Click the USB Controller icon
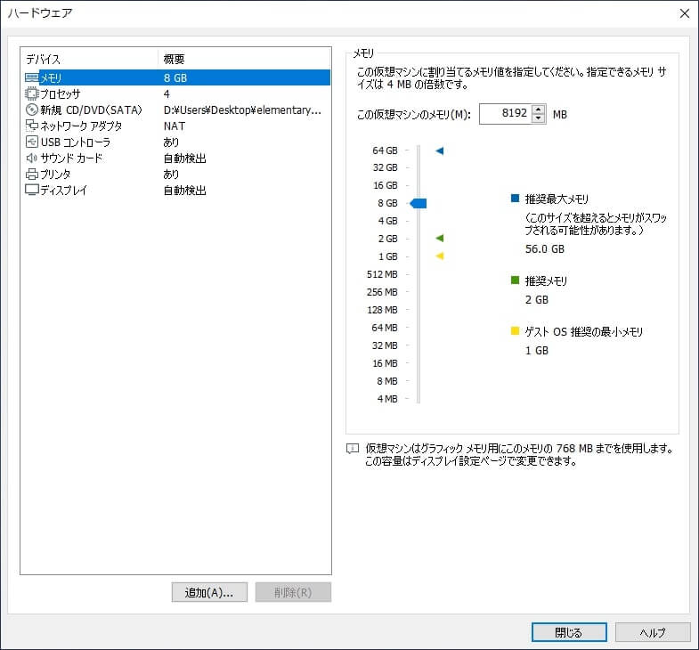 point(32,142)
